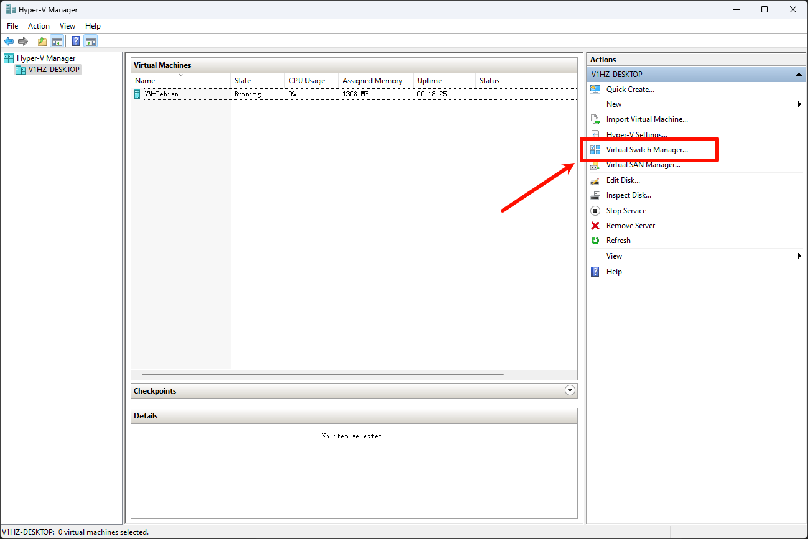This screenshot has height=539, width=808.
Task: Collapse the V1HZ-DESKTOP actions section
Action: click(x=799, y=75)
